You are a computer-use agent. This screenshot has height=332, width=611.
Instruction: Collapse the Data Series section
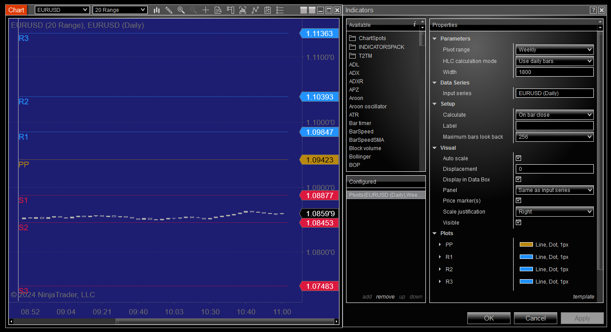pos(434,83)
